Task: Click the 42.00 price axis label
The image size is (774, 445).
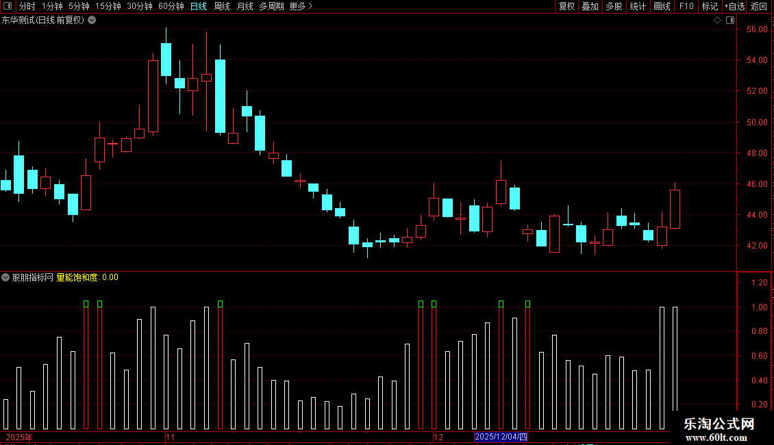Action: (x=757, y=245)
